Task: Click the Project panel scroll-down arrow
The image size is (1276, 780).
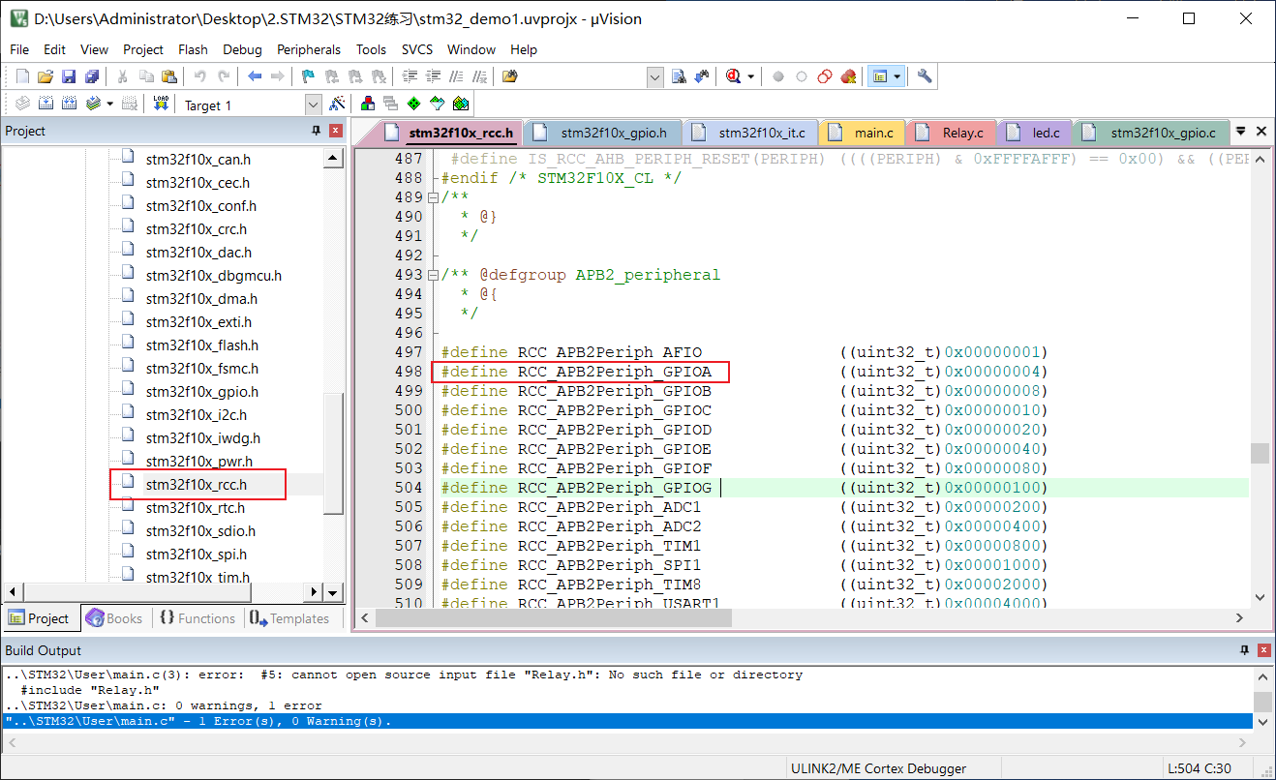Action: pyautogui.click(x=333, y=592)
